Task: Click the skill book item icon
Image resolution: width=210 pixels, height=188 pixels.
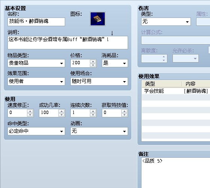Action: coord(98,19)
